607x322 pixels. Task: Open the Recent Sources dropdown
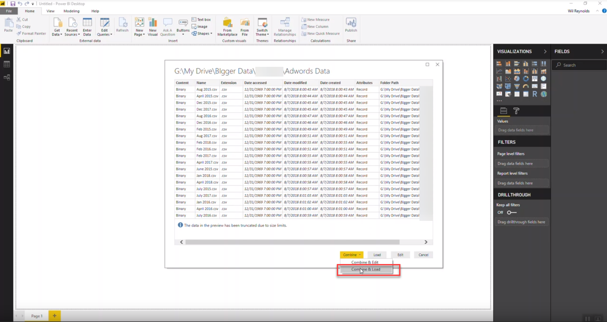(72, 27)
